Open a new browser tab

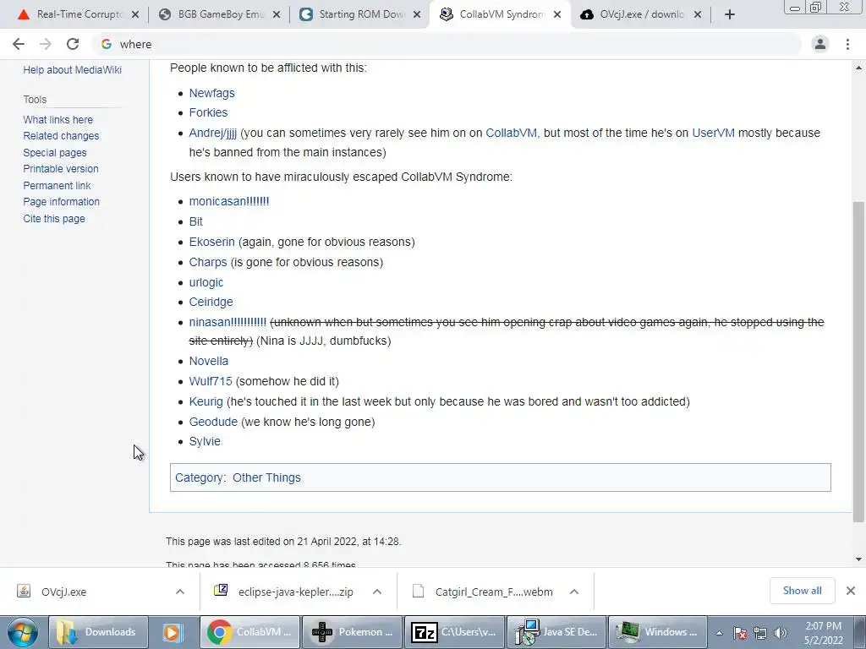(x=730, y=15)
